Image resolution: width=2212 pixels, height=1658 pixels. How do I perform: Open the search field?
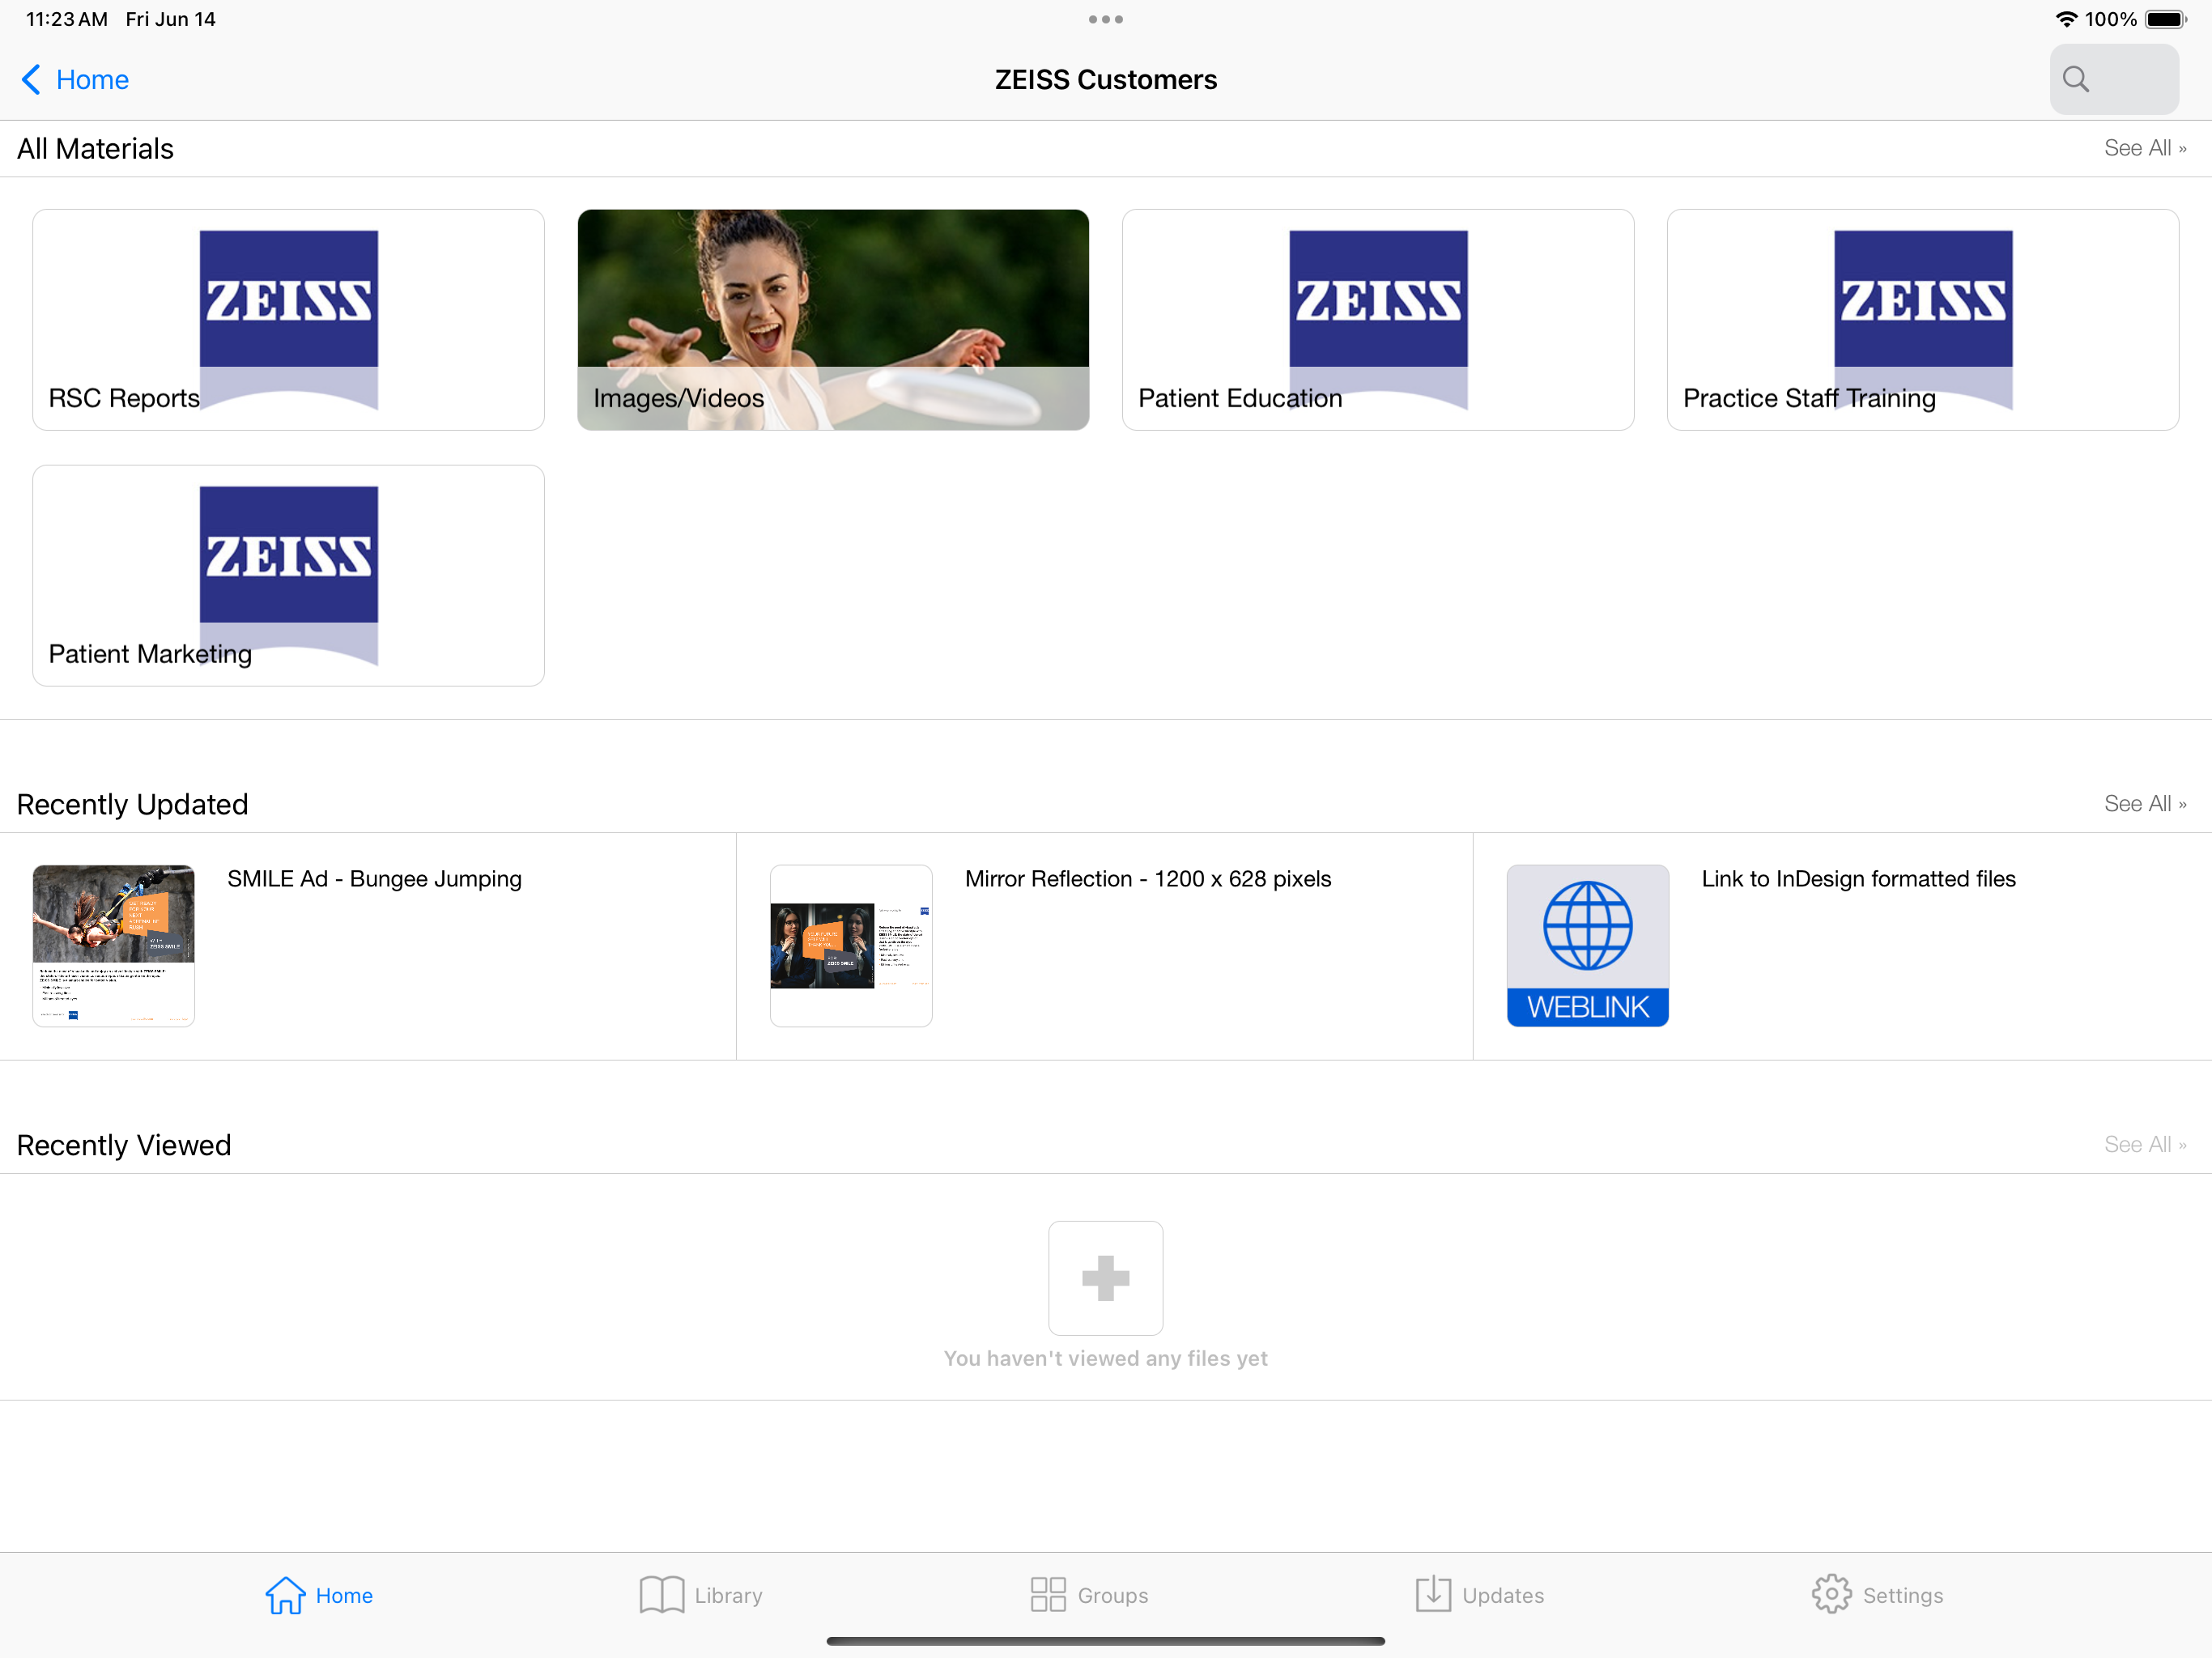(2114, 79)
